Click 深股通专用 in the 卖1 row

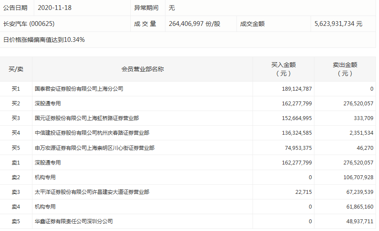point(48,163)
